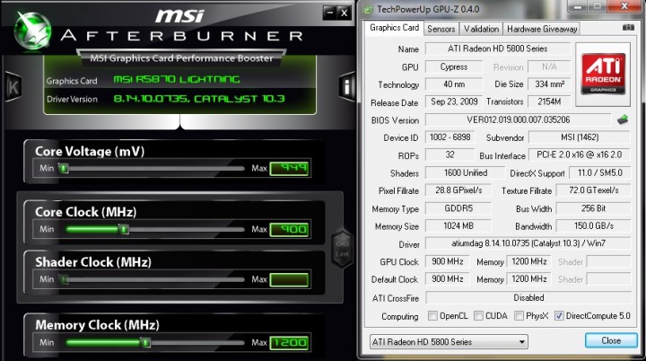Open the Afterburner information i button
The height and width of the screenshot is (361, 646).
(x=346, y=86)
